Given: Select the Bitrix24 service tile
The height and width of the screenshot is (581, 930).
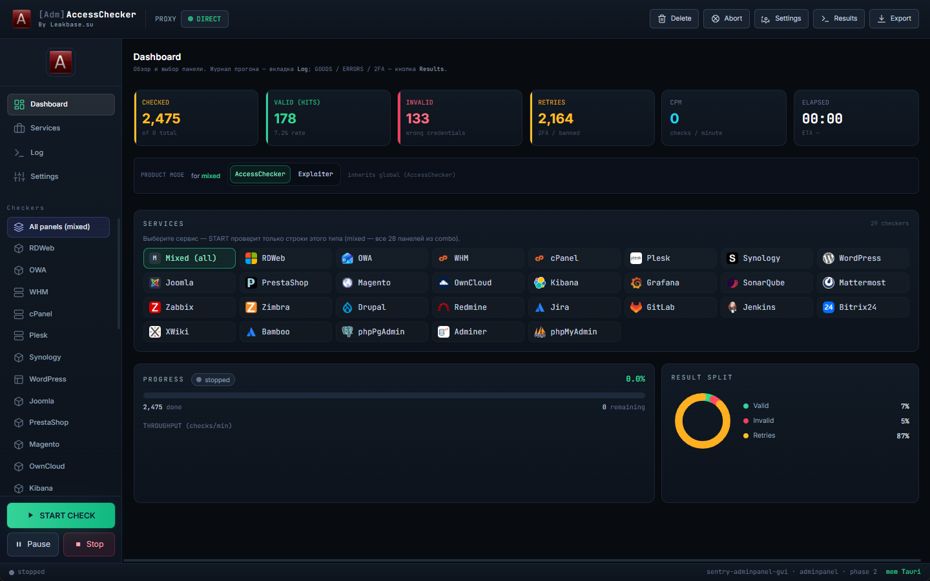Looking at the screenshot, I should click(x=863, y=307).
